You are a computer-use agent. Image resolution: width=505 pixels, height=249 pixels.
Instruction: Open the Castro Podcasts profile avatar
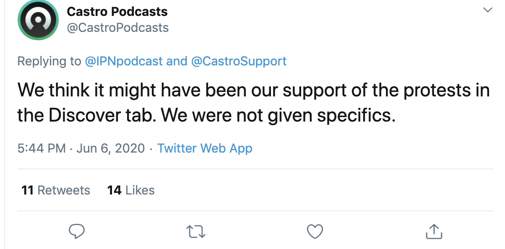tap(38, 20)
